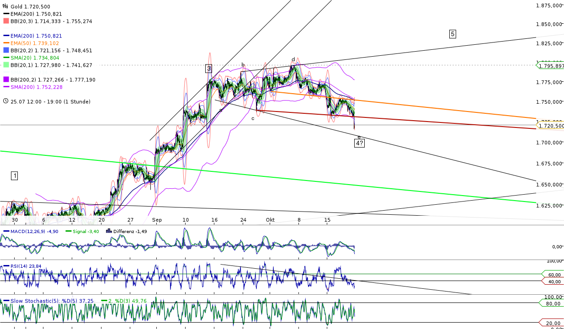
Task: Click the magenta SMA(200) line icon
Action: tap(5, 87)
